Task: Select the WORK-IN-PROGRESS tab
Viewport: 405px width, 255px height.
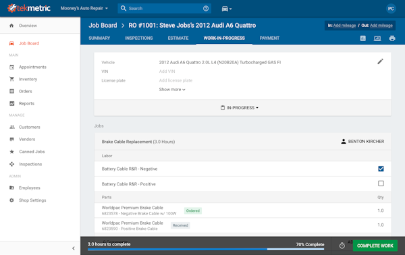Action: point(224,38)
